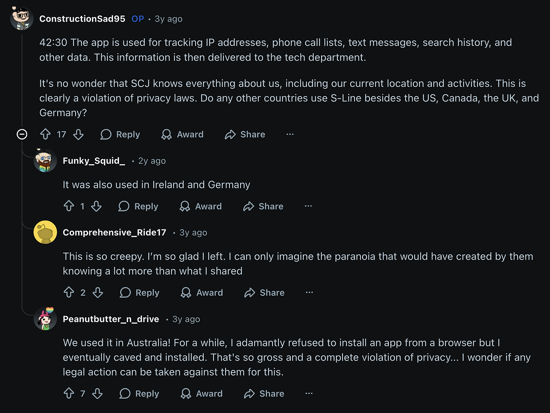Screen dimensions: 550x413
Task: Toggle downvote on the top comment
Action: [79, 134]
